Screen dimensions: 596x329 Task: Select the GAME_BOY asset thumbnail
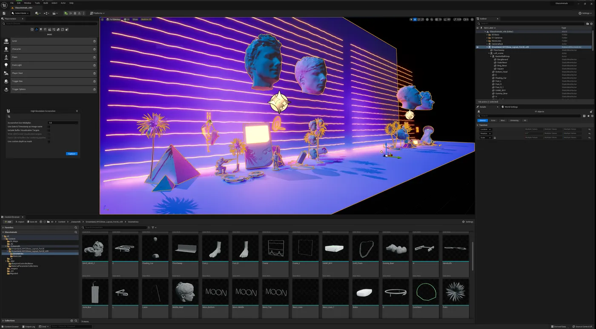[335, 249]
